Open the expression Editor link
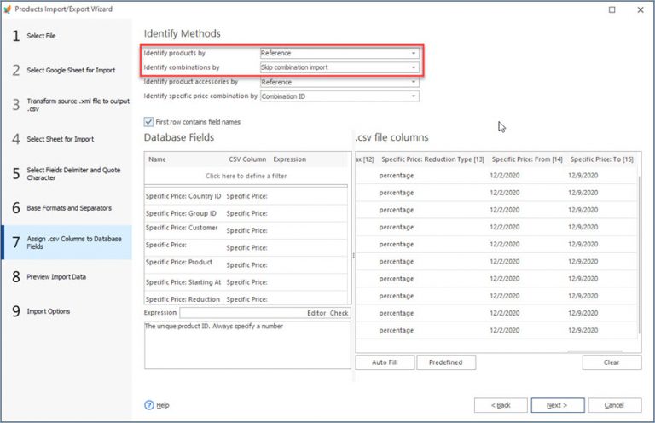 click(316, 313)
